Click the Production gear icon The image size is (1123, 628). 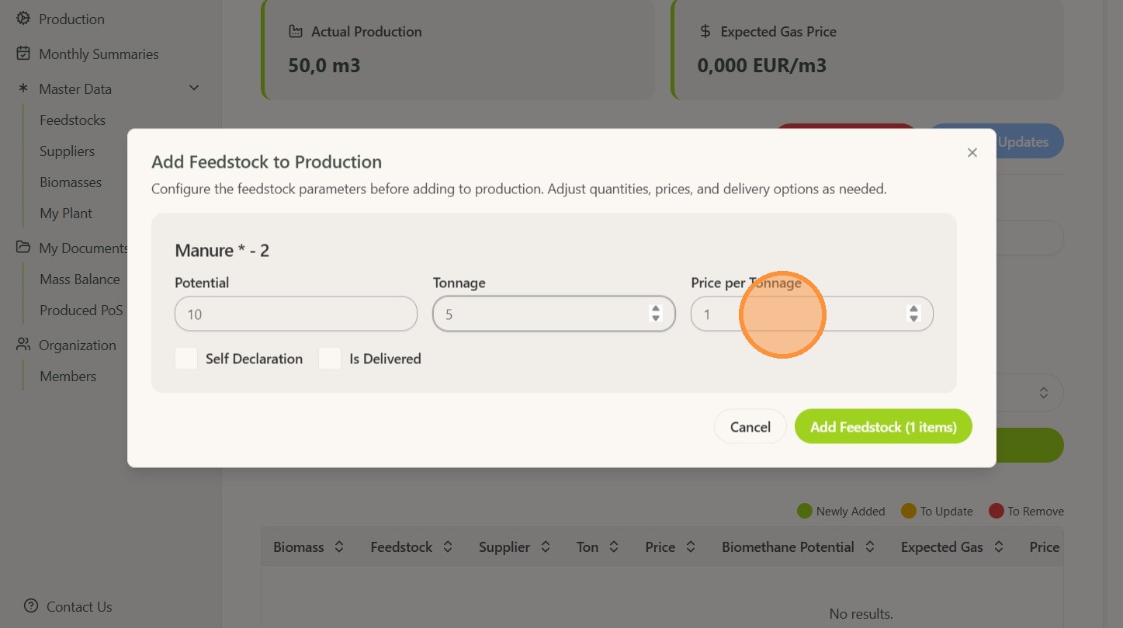tap(23, 19)
